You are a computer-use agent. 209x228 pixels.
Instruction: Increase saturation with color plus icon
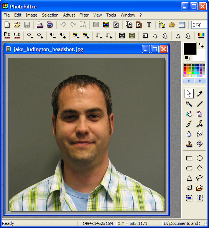click(86, 35)
